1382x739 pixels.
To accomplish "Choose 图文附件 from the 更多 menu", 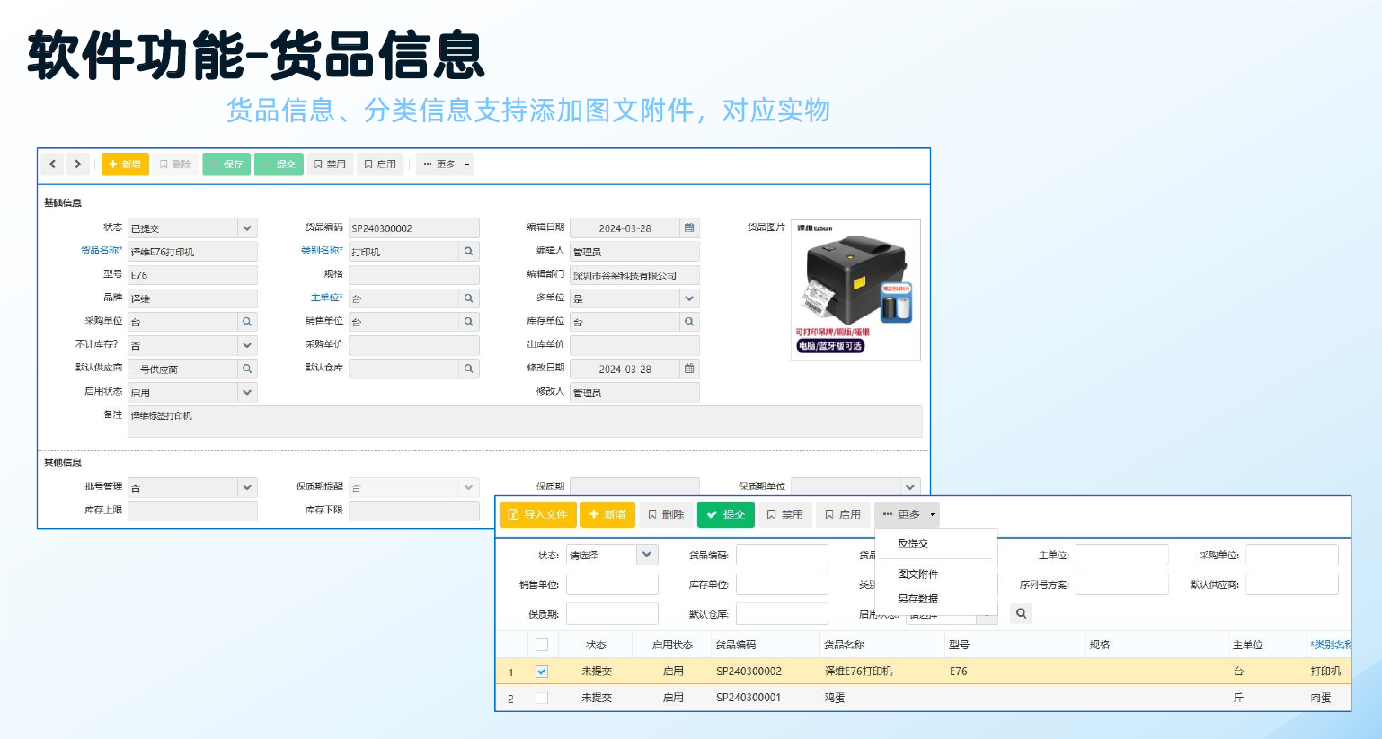I will click(x=917, y=574).
